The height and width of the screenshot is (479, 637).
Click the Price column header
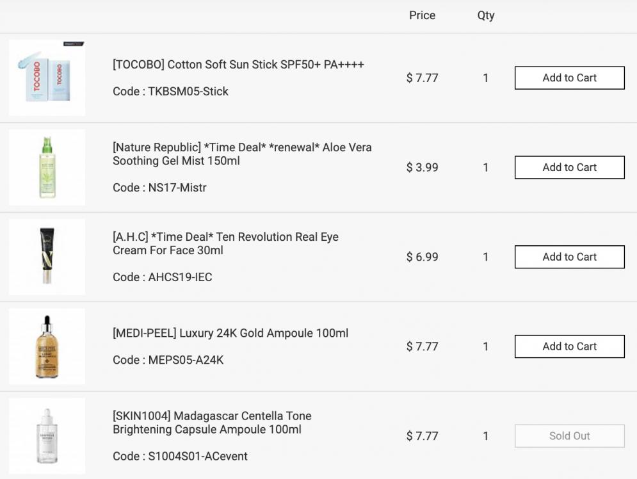pos(422,15)
